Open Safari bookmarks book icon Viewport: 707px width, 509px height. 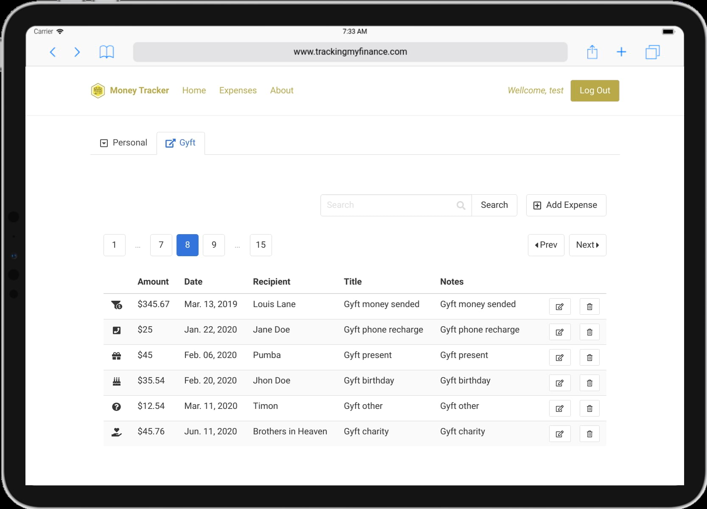tap(106, 52)
